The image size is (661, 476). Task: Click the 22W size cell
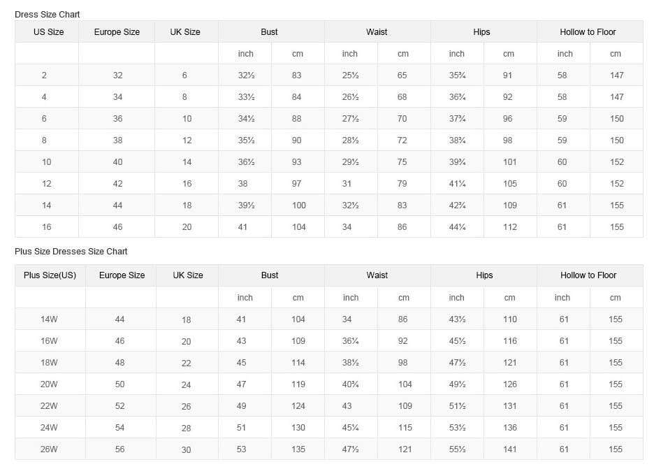click(x=49, y=406)
